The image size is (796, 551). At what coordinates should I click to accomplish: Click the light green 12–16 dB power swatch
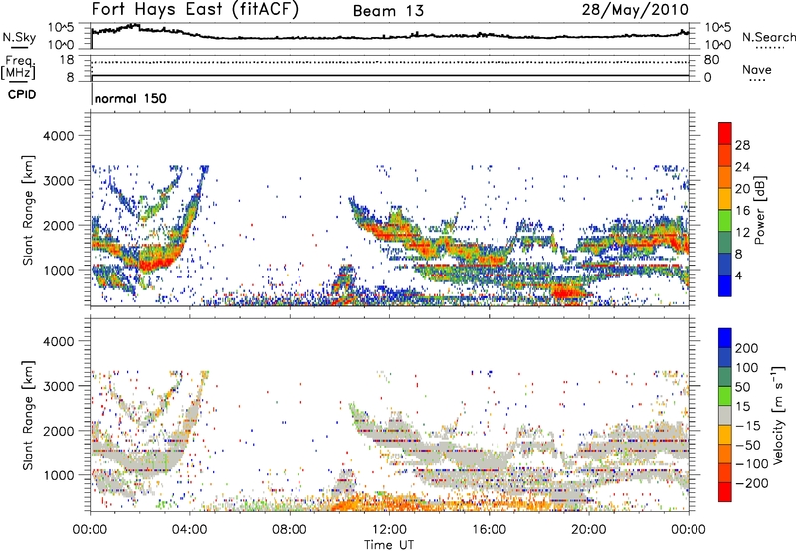tap(725, 220)
